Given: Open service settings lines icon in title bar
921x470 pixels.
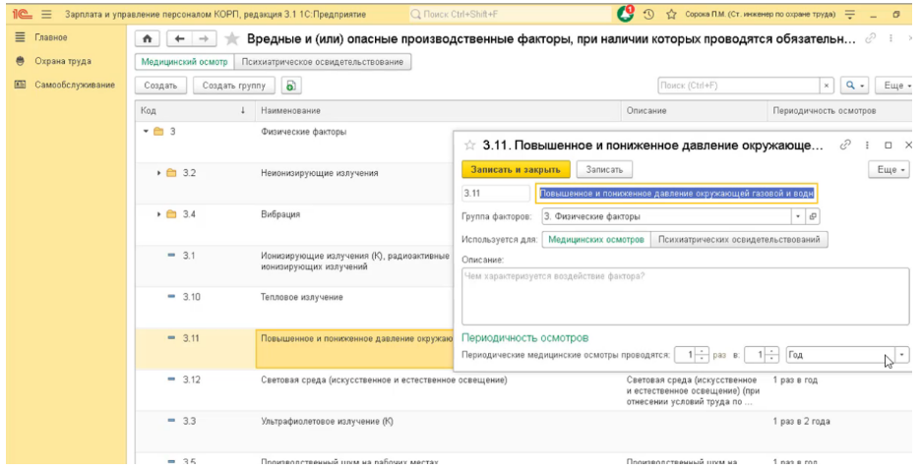Looking at the screenshot, I should click(x=850, y=14).
